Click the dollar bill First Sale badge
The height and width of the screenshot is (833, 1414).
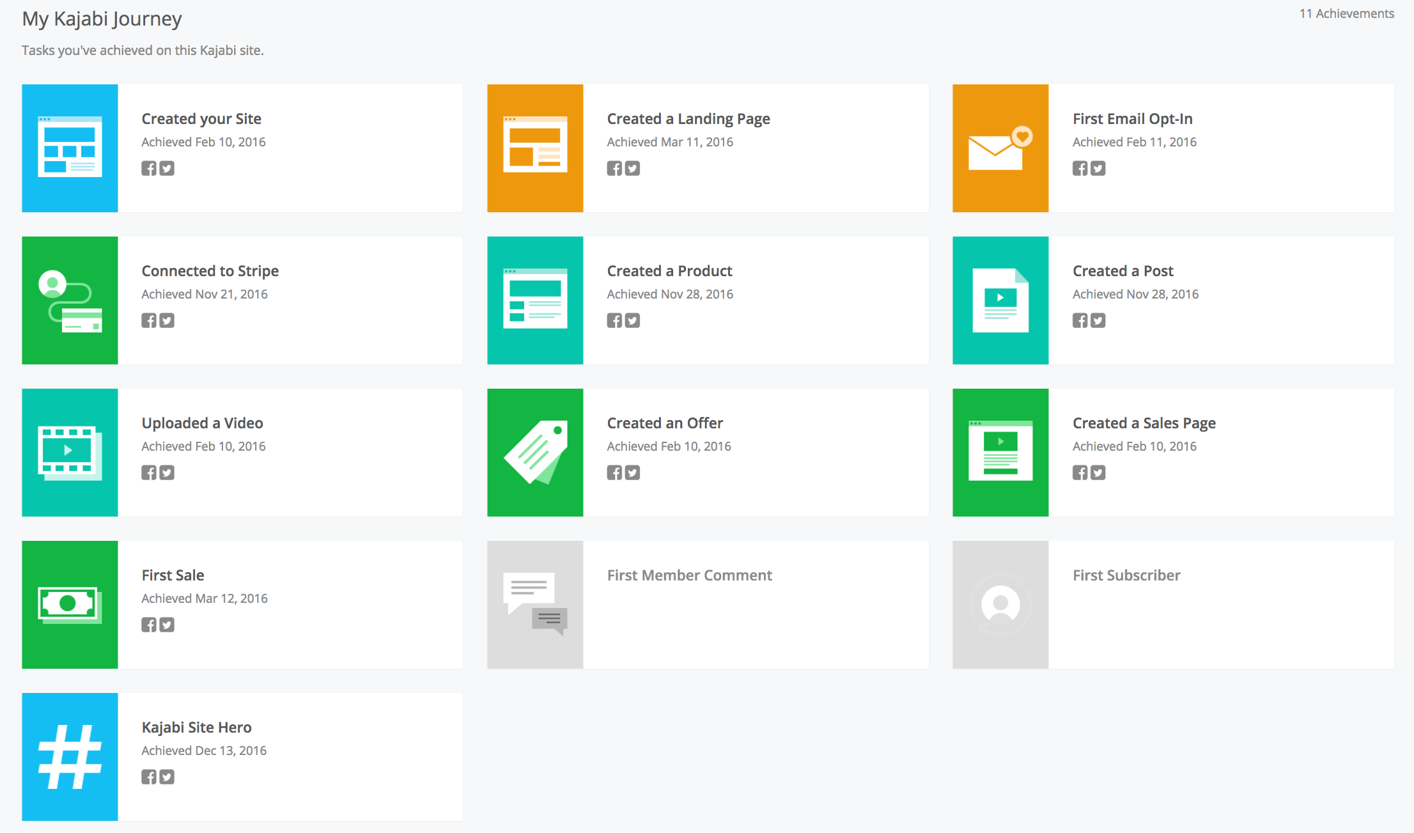tap(70, 605)
